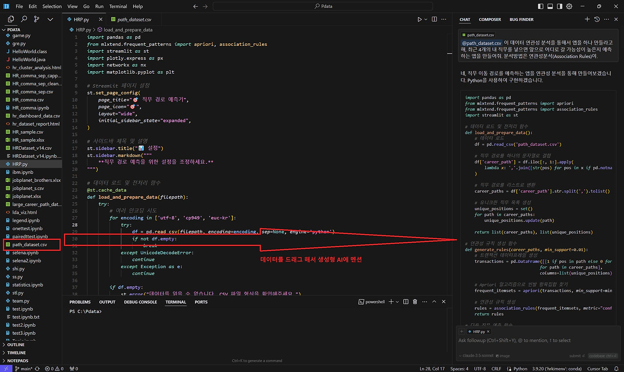This screenshot has width=624, height=372.
Task: Select the powershell terminal label
Action: tap(371, 302)
